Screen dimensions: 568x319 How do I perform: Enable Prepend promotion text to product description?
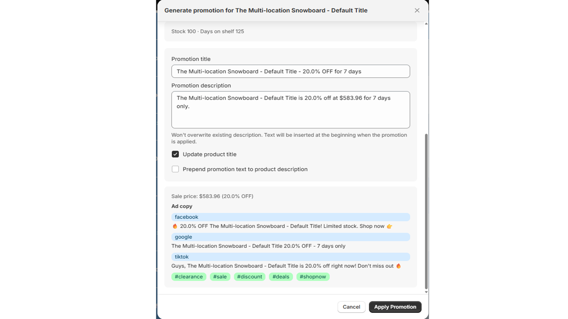[175, 169]
